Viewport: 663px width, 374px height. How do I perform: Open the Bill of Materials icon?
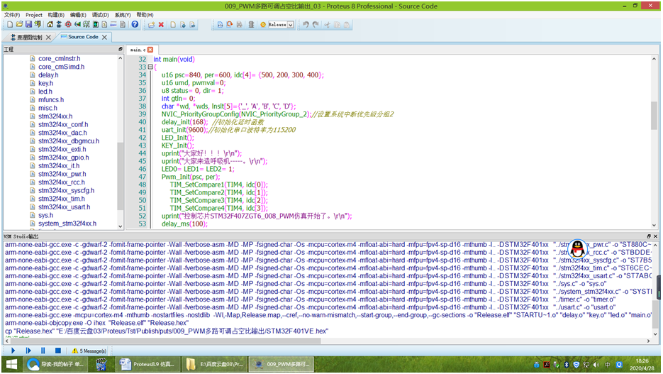104,25
